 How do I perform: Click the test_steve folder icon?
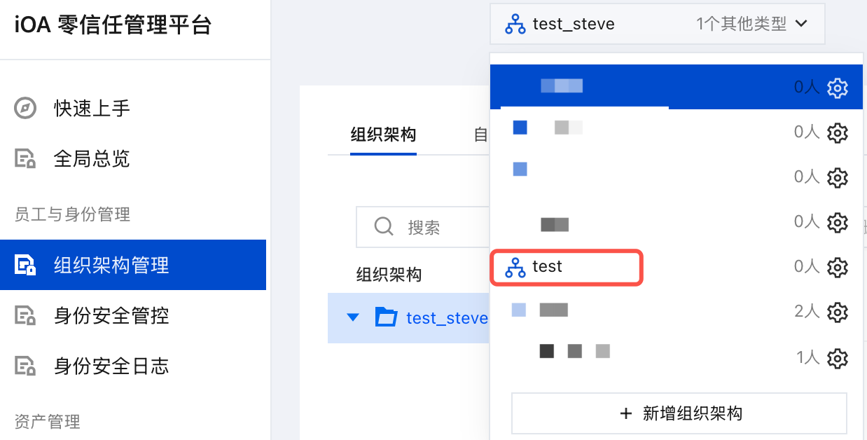pyautogui.click(x=386, y=317)
